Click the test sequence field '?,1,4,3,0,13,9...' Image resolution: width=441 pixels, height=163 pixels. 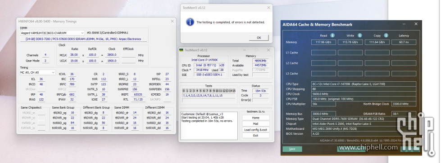(x=209, y=95)
